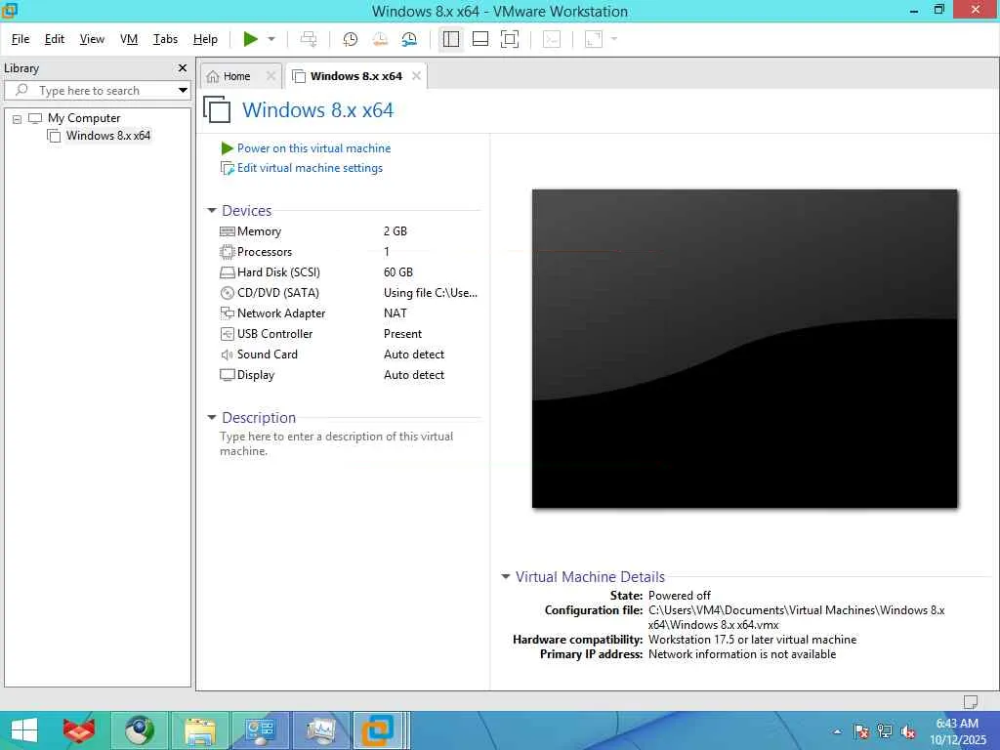Image resolution: width=1000 pixels, height=750 pixels.
Task: Select the 60 GB hard disk value
Action: coord(398,272)
